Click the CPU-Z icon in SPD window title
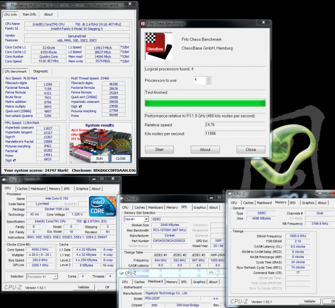This screenshot has height=308, width=335. pyautogui.click(x=121, y=198)
